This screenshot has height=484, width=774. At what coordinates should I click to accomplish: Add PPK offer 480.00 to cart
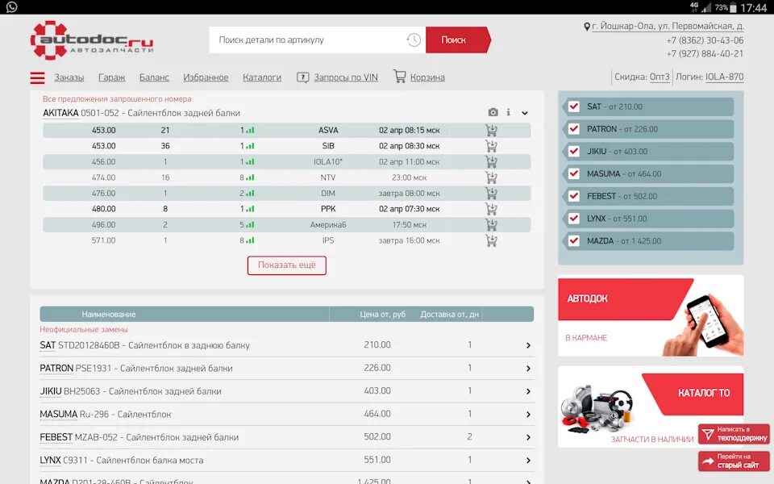[x=491, y=210]
